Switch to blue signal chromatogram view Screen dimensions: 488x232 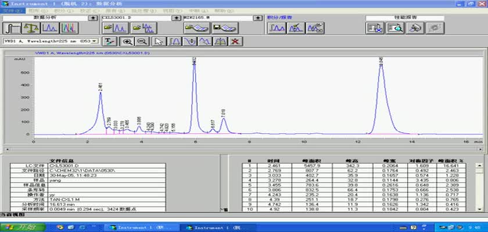[50, 28]
